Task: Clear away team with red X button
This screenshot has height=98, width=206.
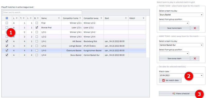Action: tap(195, 58)
